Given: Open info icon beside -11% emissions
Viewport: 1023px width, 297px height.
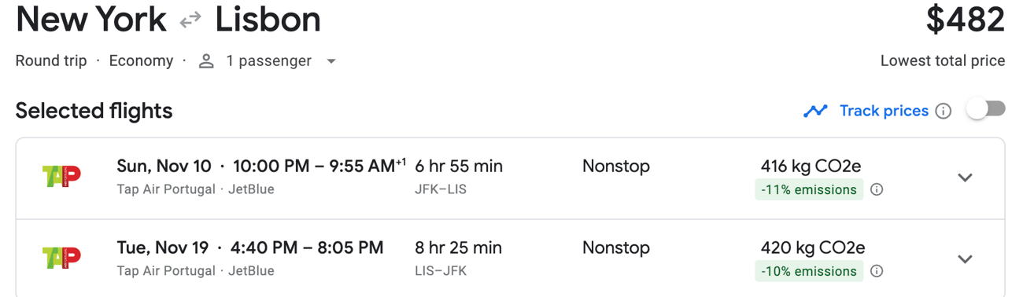Looking at the screenshot, I should tap(877, 189).
